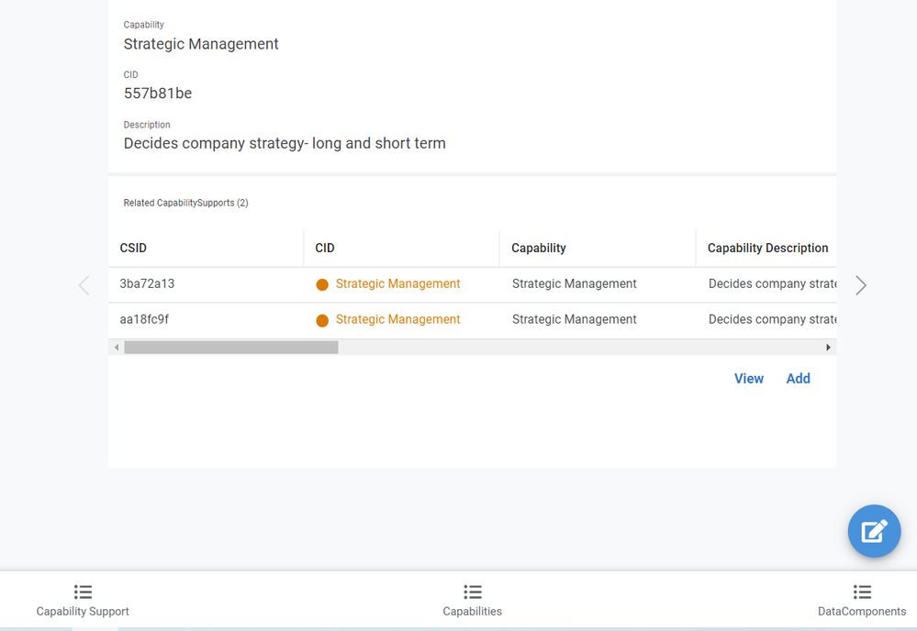Click the Capability value Strategic Management

coord(201,44)
